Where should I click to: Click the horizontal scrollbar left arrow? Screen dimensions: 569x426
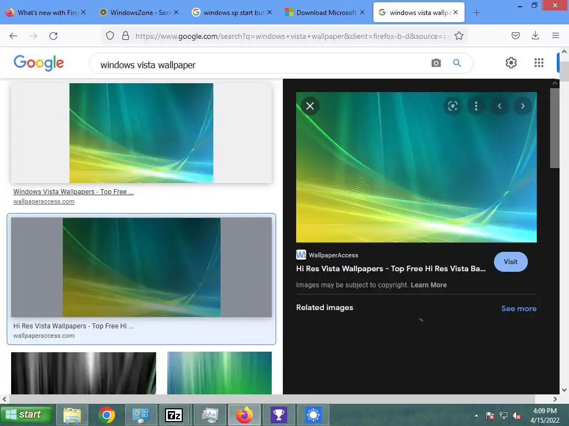point(4,399)
